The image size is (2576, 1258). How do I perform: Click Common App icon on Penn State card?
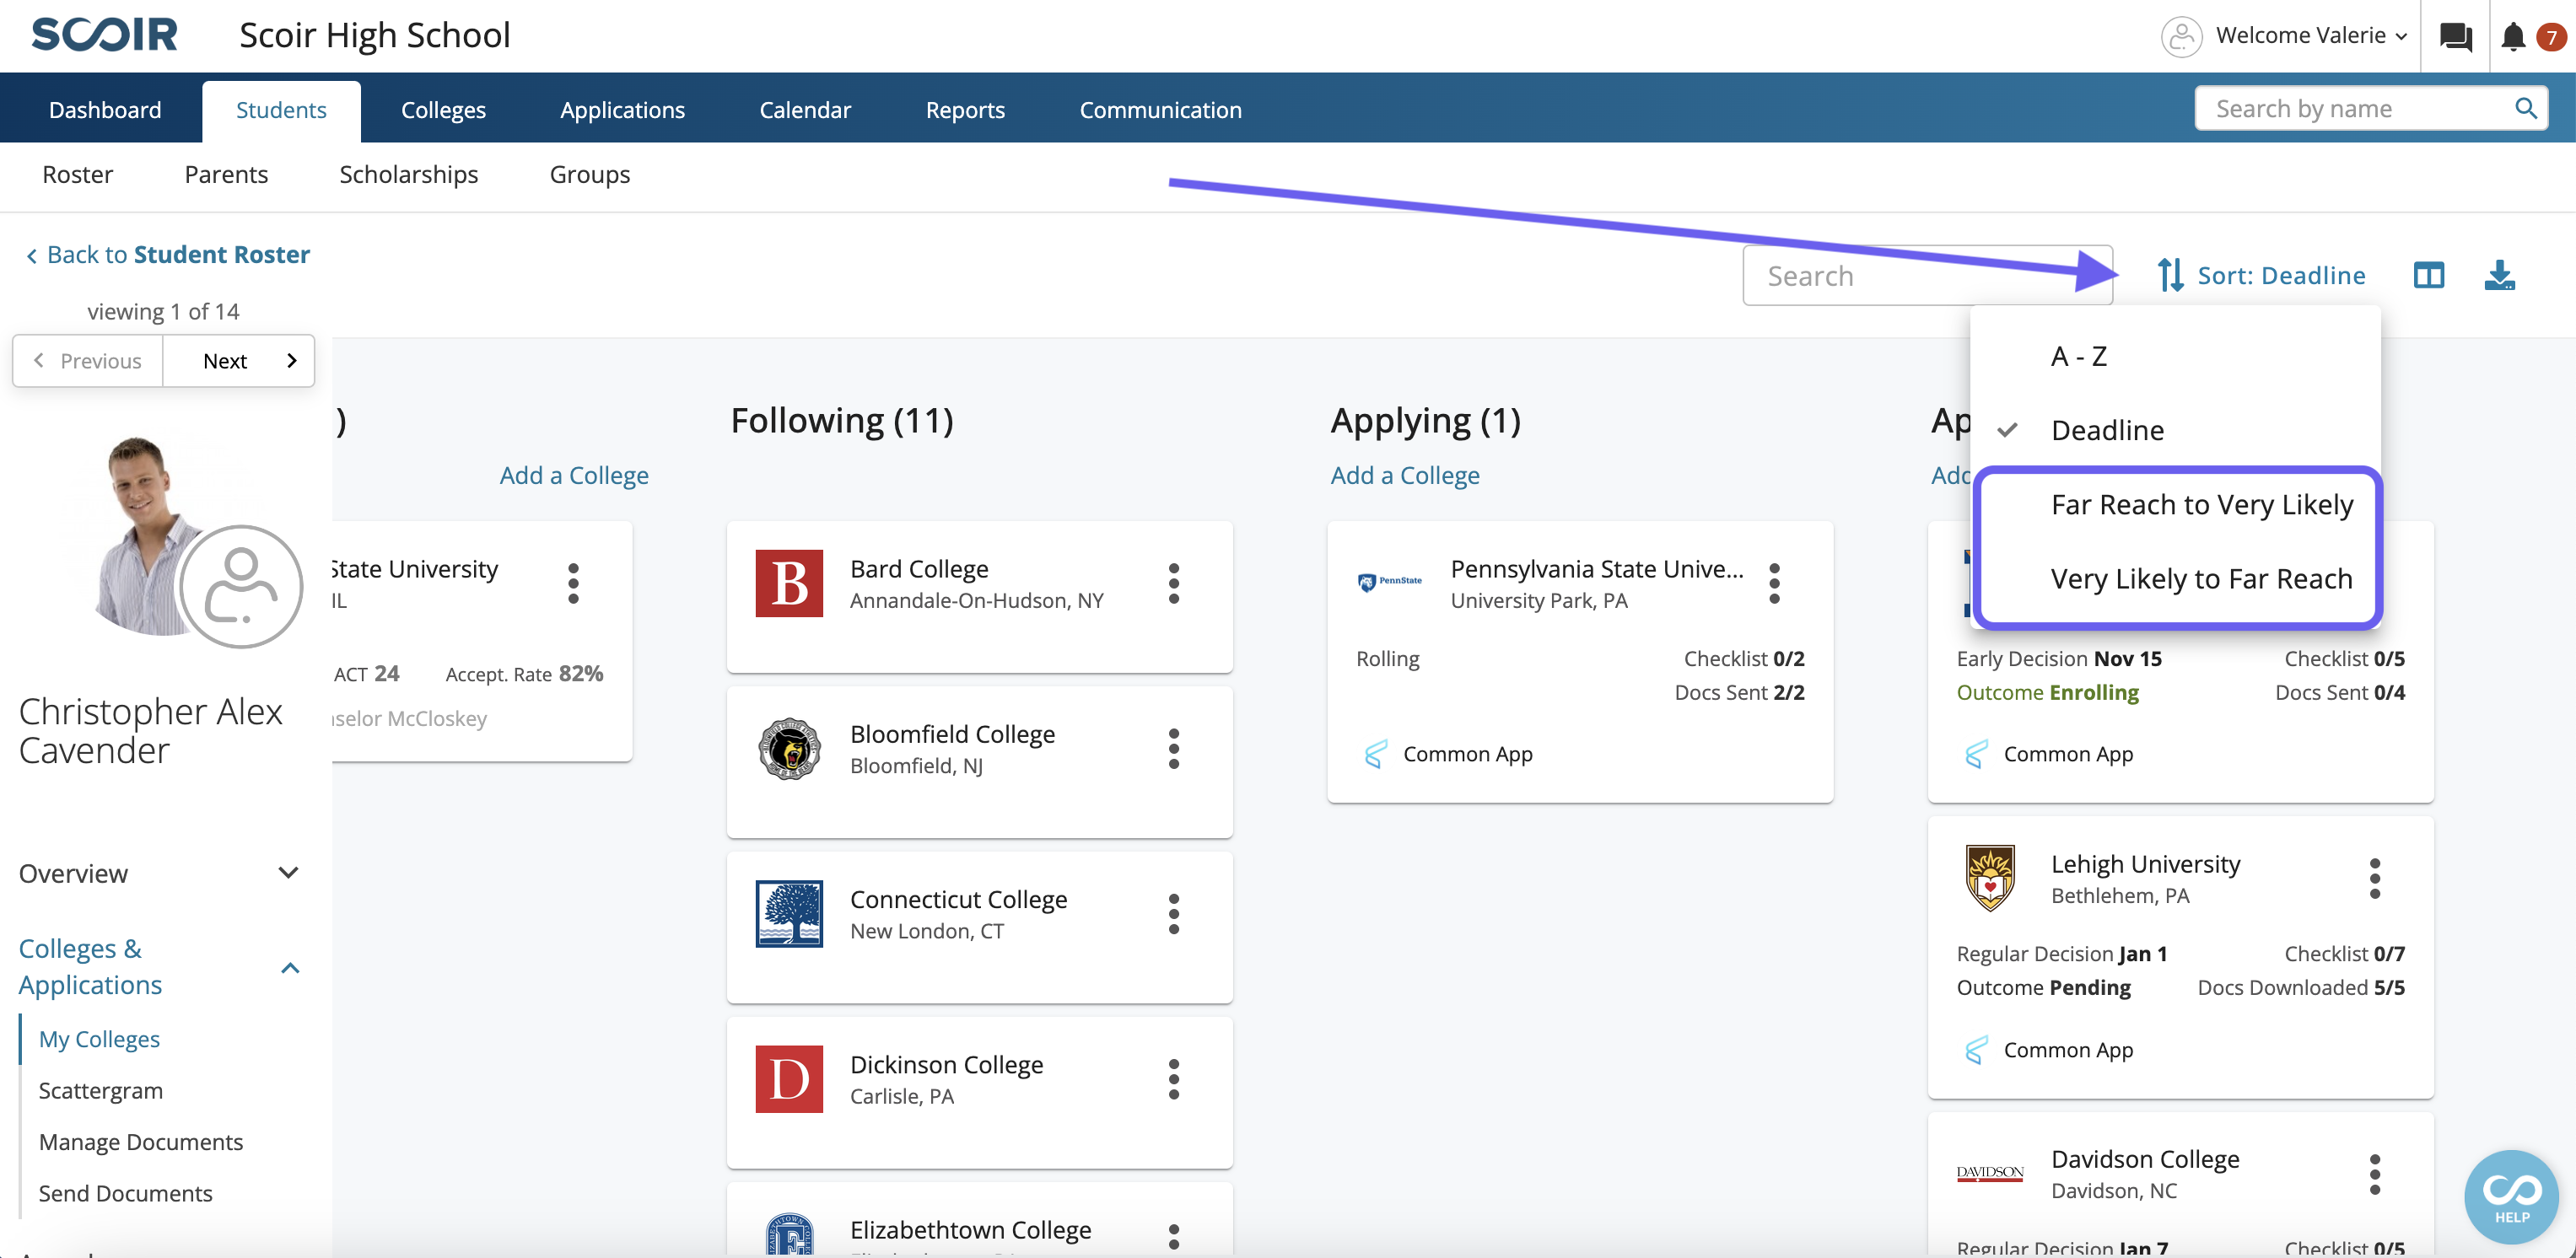point(1376,754)
